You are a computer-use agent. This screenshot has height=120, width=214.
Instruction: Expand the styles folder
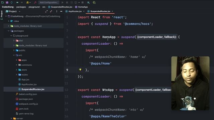[x=16, y=75]
